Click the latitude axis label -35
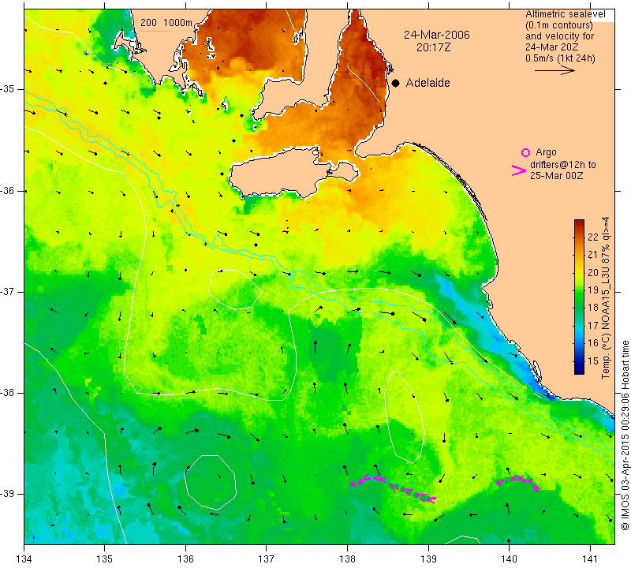 (7, 89)
